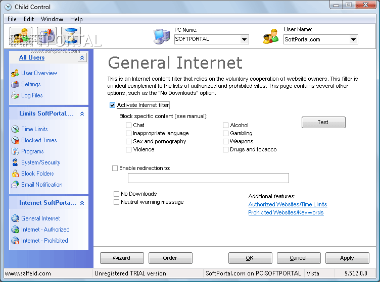This screenshot has width=380, height=282.
Task: Click the Order button
Action: [x=170, y=258]
